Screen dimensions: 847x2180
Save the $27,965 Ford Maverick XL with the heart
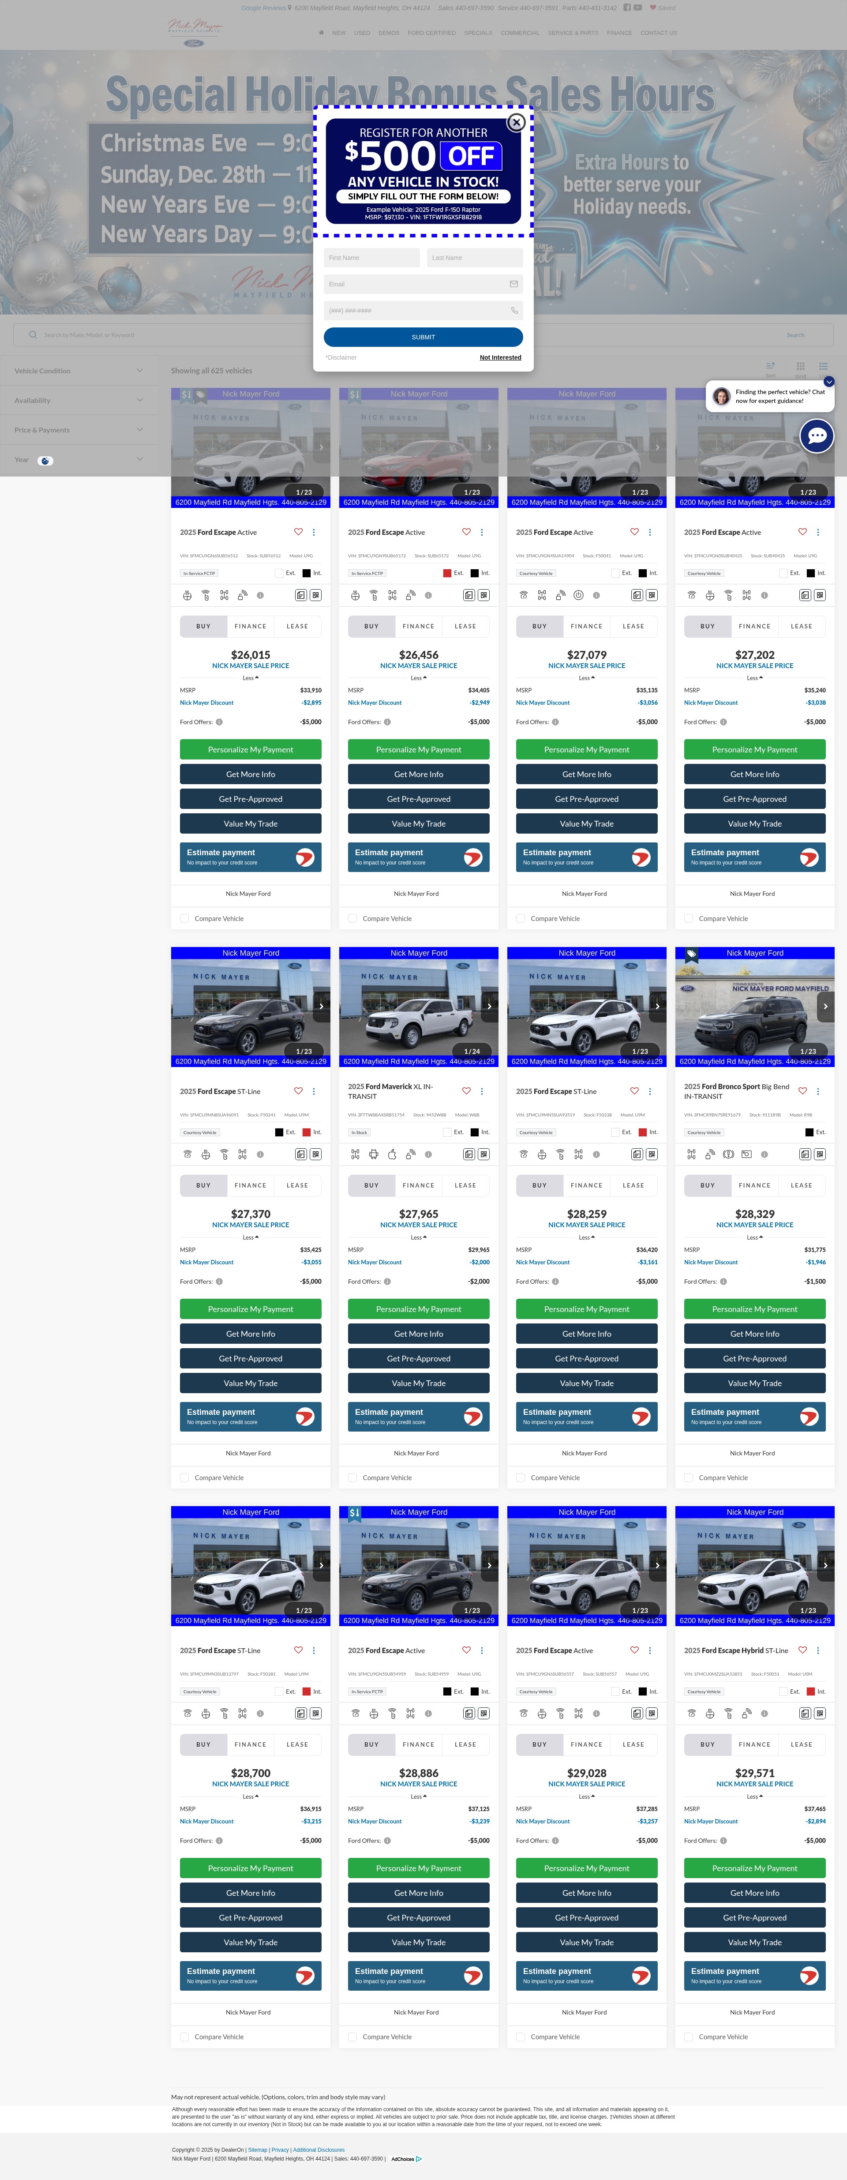(466, 1091)
